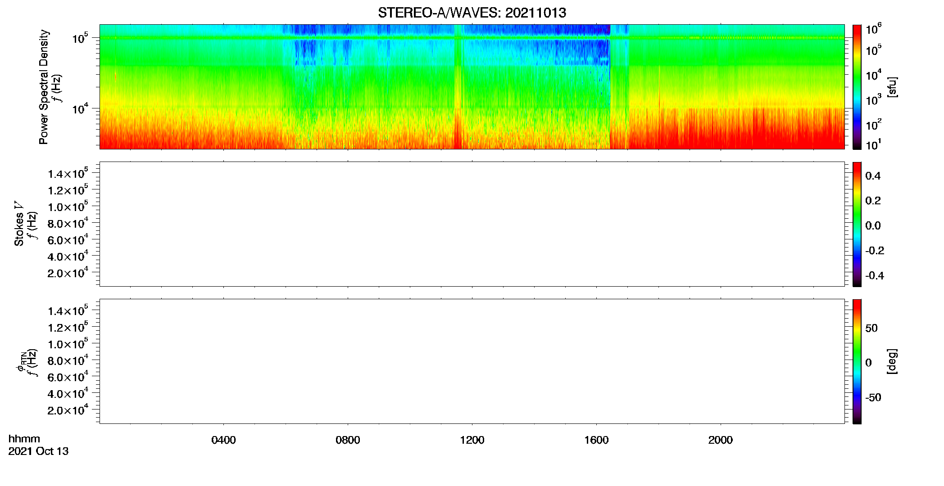This screenshot has width=944, height=486.
Task: Click the Stokes V color bar
Action: [857, 224]
